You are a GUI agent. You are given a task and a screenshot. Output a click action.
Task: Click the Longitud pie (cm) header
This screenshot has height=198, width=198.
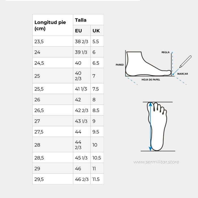50,25
